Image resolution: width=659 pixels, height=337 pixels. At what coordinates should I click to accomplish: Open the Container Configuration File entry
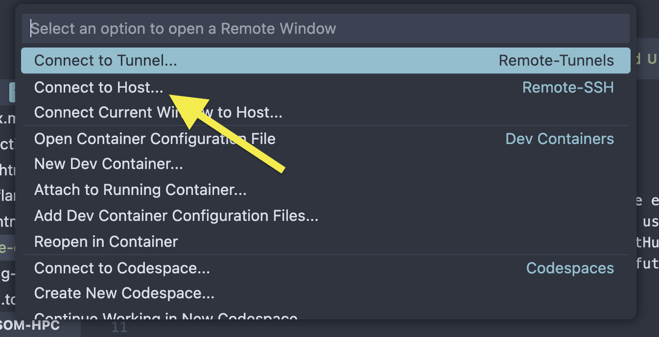click(154, 139)
